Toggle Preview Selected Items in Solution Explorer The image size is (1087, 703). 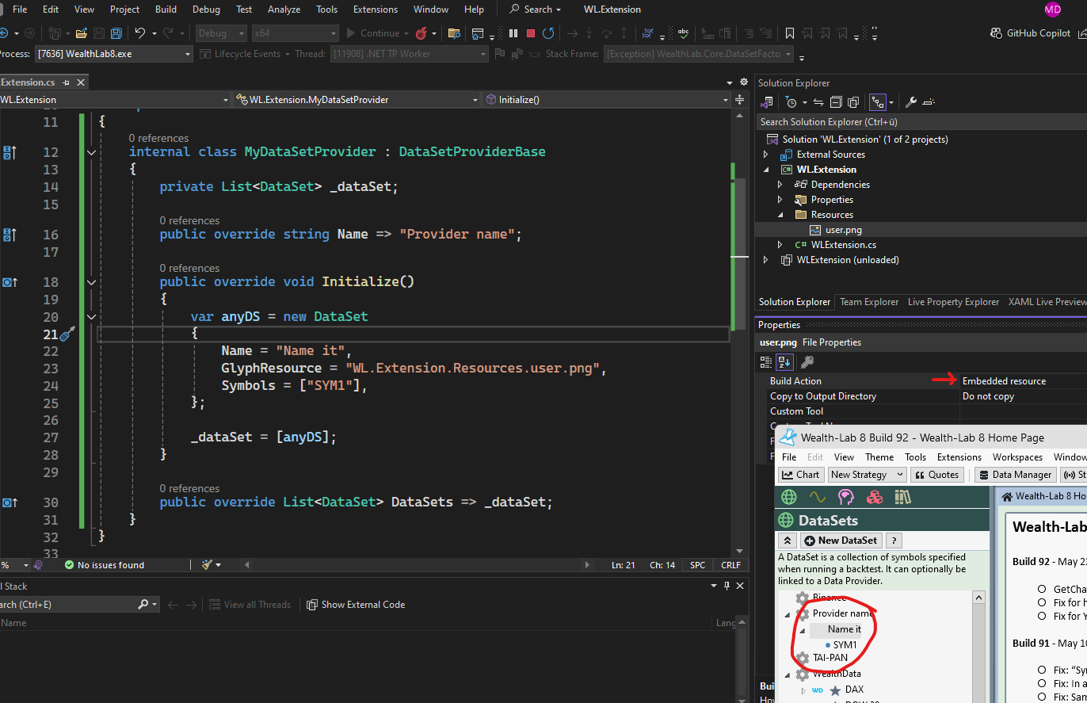(x=929, y=102)
